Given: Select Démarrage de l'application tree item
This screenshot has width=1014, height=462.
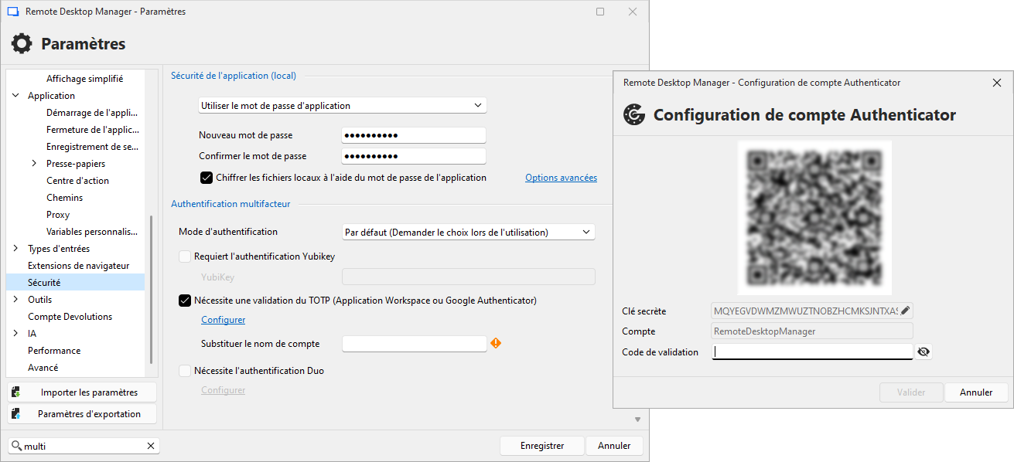Looking at the screenshot, I should click(x=92, y=113).
